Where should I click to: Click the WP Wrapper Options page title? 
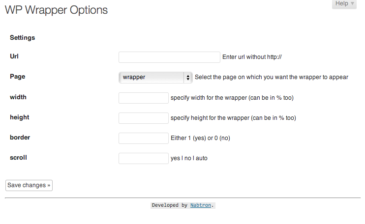(x=57, y=10)
